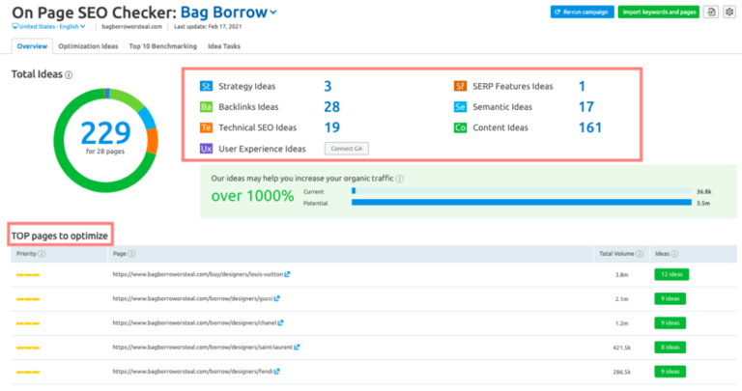Click the 421.5k total volume value
The image size is (742, 391).
click(x=622, y=348)
